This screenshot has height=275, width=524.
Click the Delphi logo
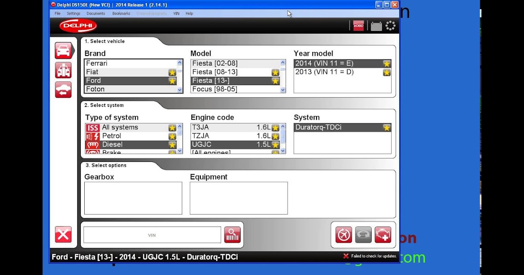coord(78,26)
